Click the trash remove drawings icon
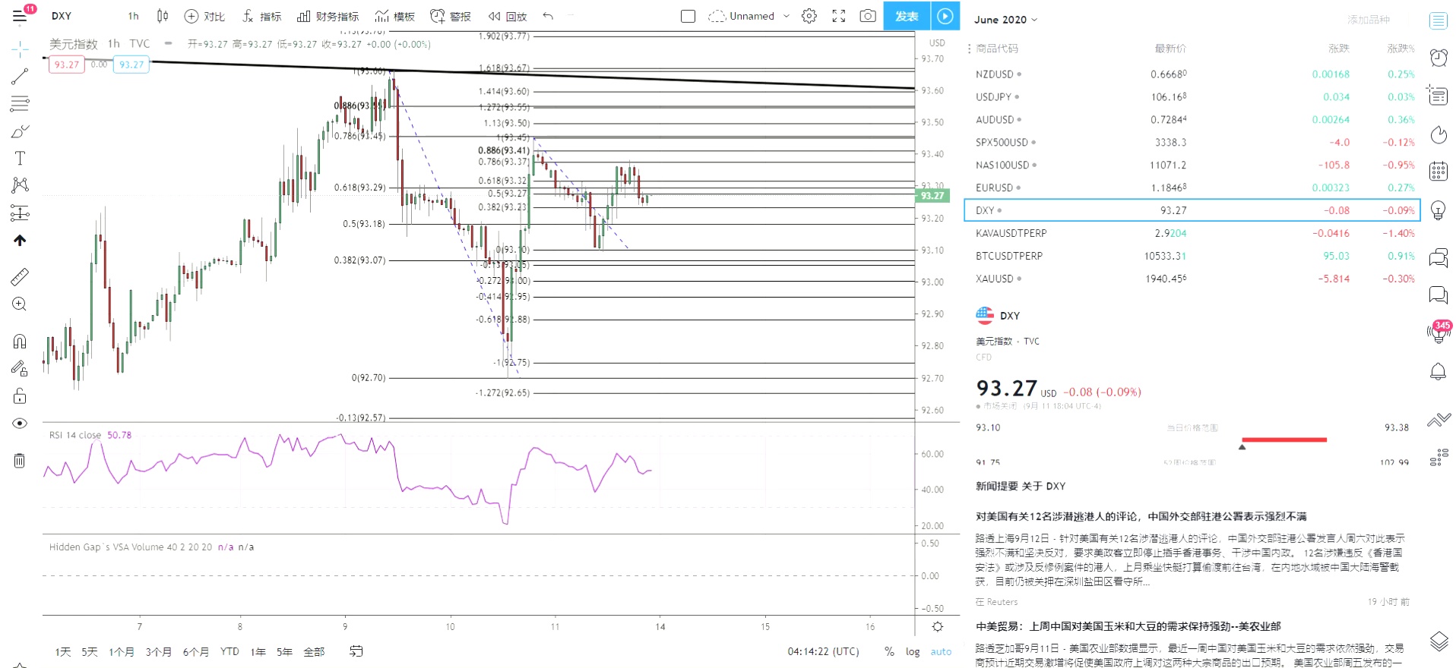1456x668 pixels. pos(20,460)
